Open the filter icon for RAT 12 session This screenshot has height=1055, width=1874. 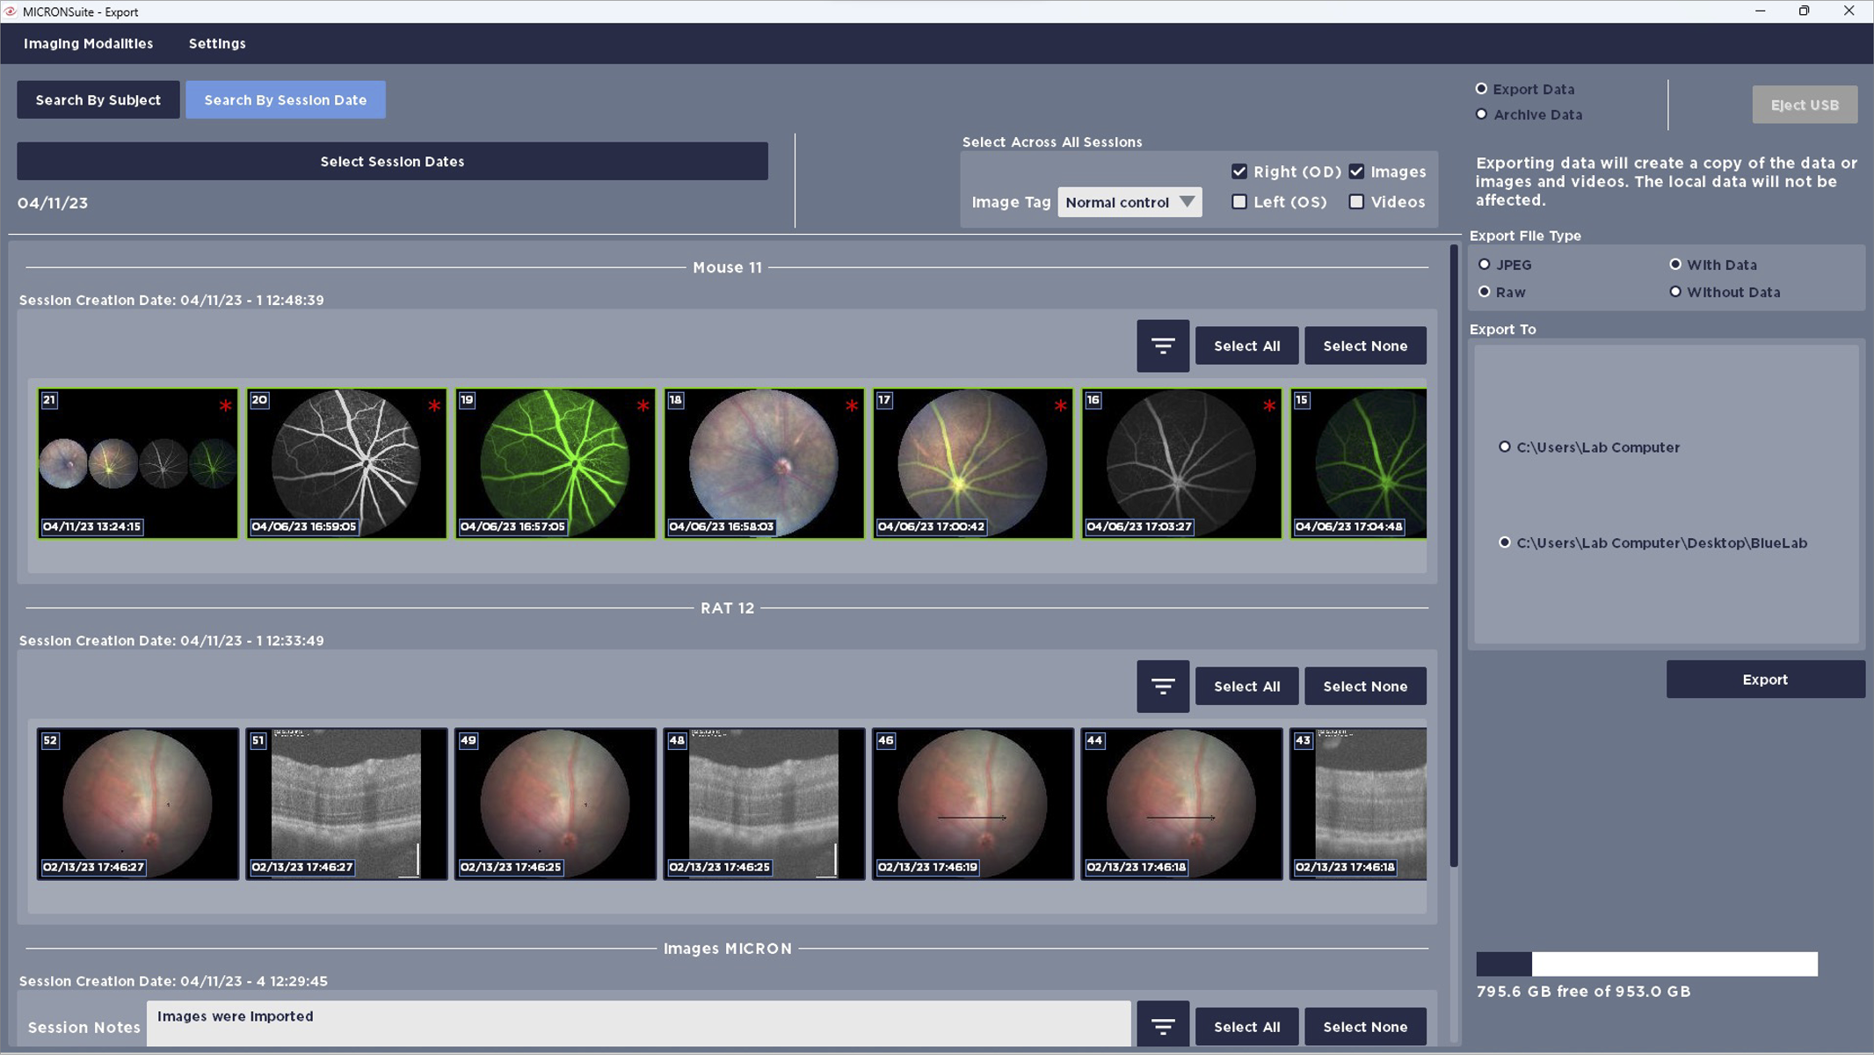1162,686
